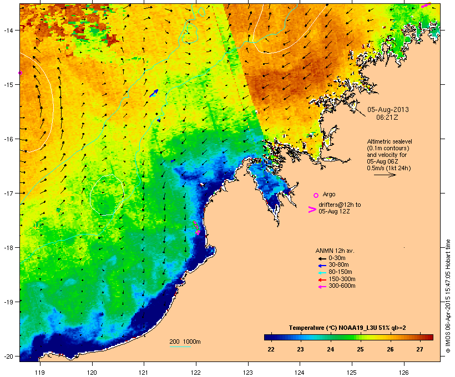Click the longitude label 125
Screen dimensions: 455x377
[x=352, y=373]
